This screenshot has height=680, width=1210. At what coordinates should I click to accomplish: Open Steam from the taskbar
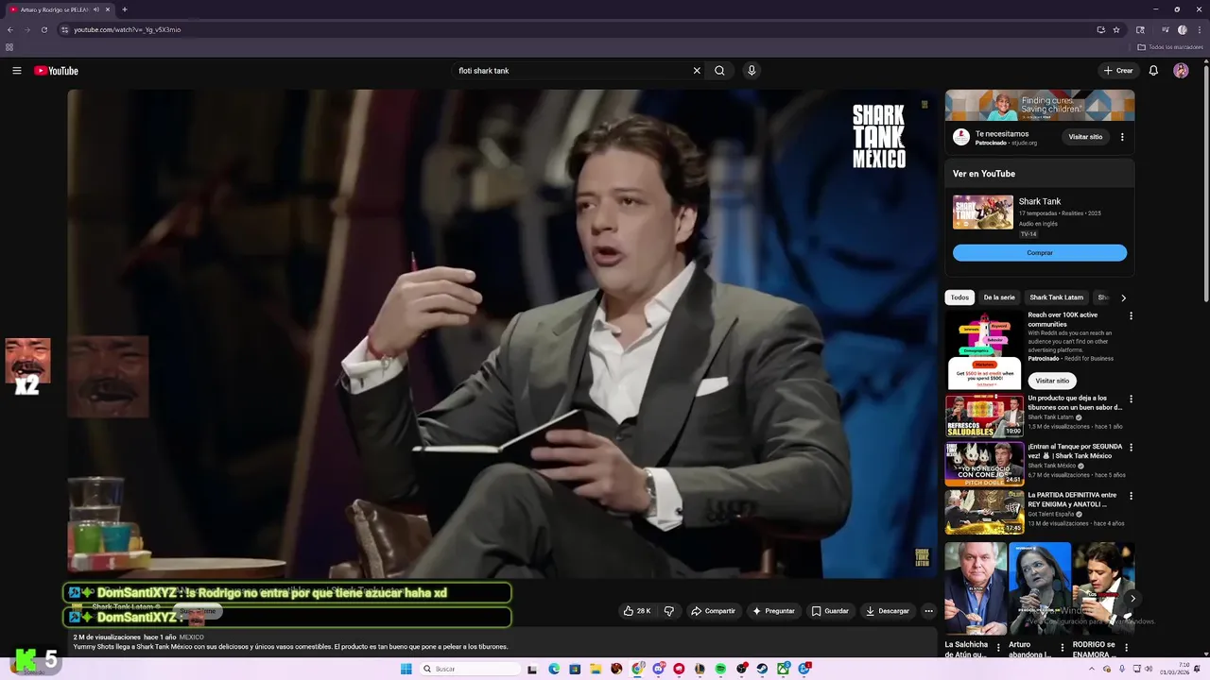(762, 669)
